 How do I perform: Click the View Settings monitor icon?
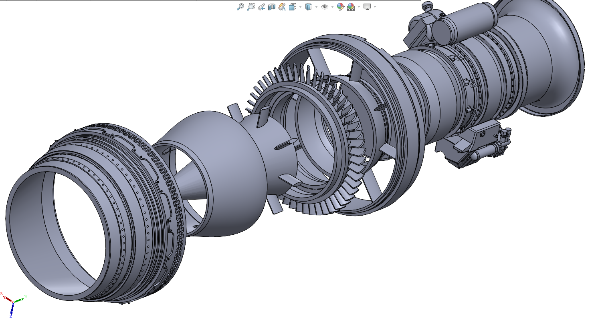tap(367, 7)
